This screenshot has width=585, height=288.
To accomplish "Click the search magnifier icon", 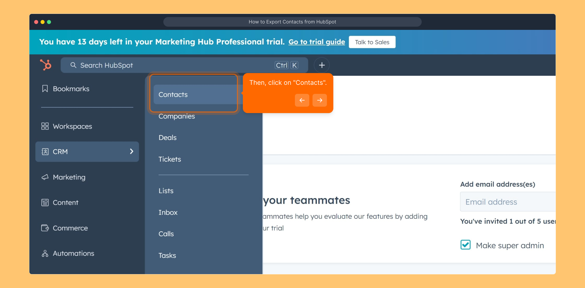I will (x=73, y=65).
